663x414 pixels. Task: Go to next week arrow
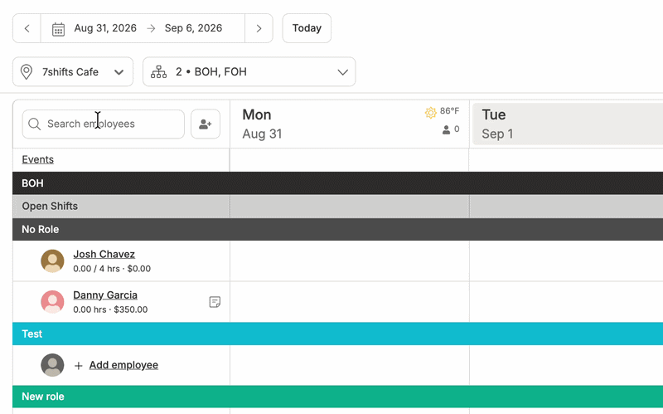[x=259, y=28]
